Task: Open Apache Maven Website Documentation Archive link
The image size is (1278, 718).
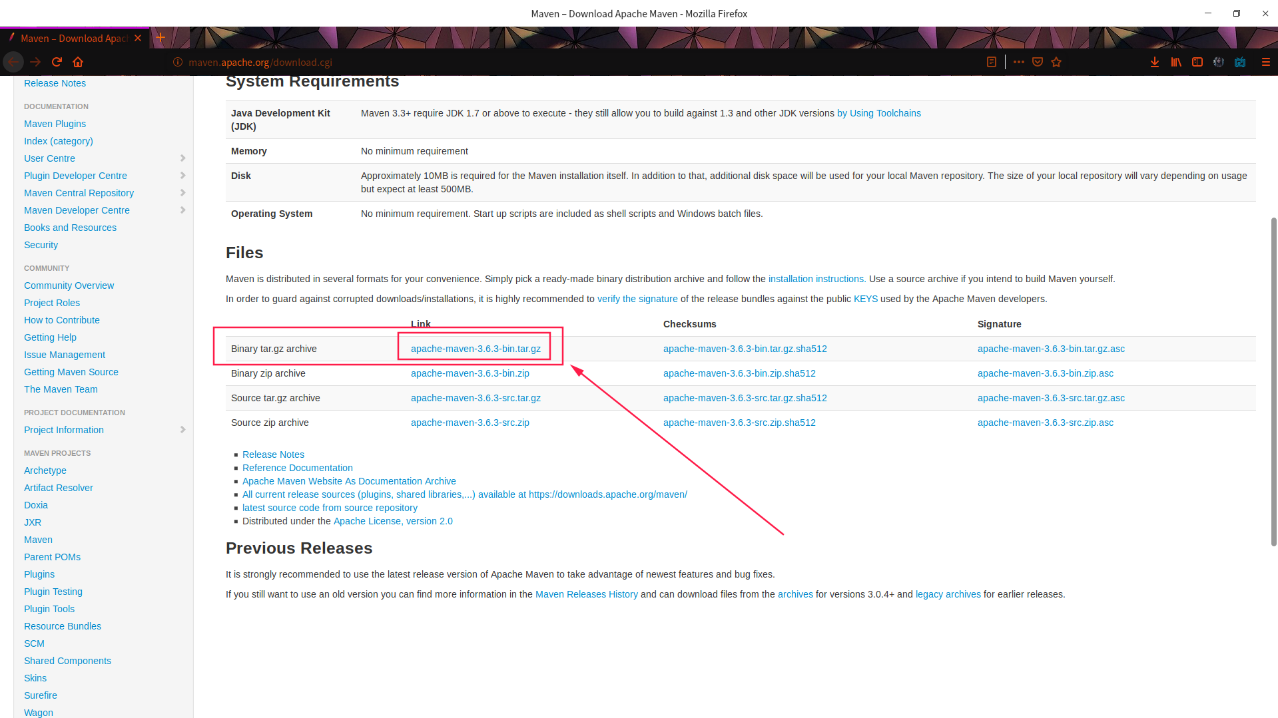Action: (349, 481)
